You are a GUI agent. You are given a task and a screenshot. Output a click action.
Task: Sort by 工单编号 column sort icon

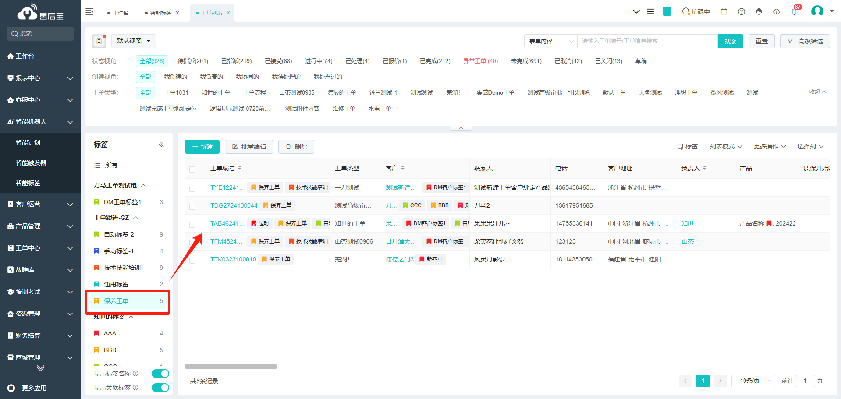click(240, 168)
